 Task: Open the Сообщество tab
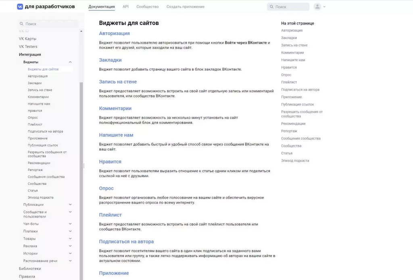tap(148, 6)
